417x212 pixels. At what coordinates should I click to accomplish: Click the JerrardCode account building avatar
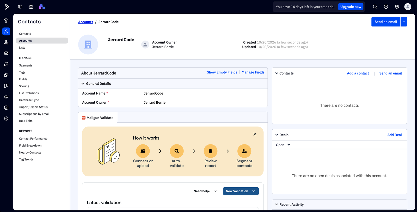[x=88, y=44]
